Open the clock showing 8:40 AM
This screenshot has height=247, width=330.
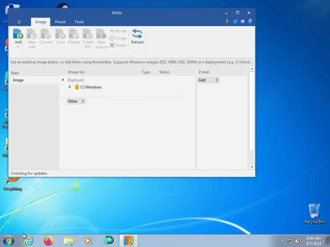[x=314, y=241]
